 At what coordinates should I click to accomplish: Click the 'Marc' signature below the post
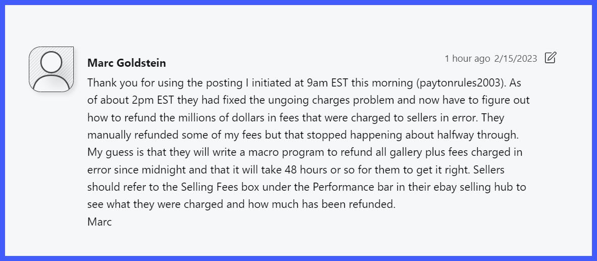pos(100,222)
